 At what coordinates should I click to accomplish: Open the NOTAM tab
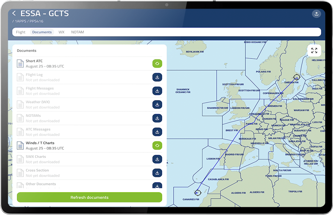tap(77, 32)
